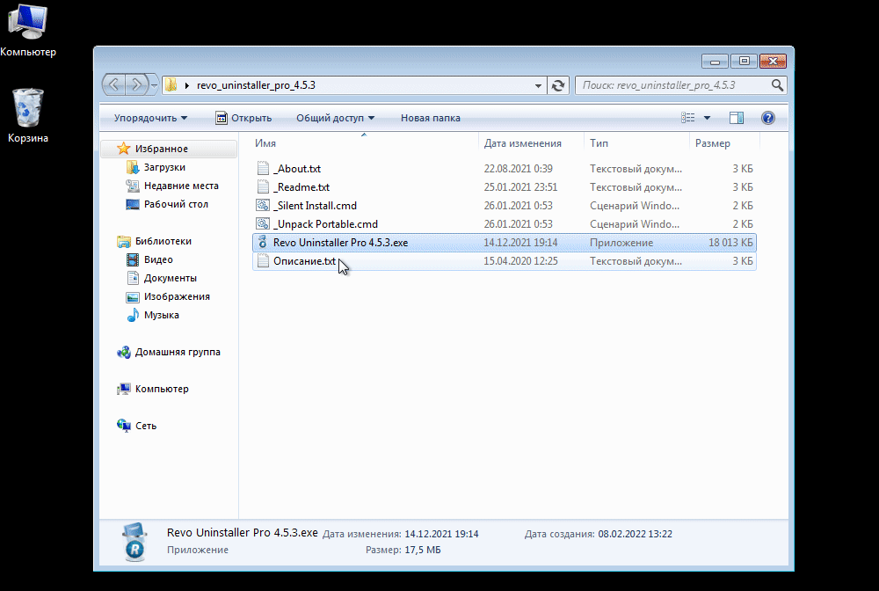Select Компьютер in the navigation pane

pyautogui.click(x=162, y=389)
